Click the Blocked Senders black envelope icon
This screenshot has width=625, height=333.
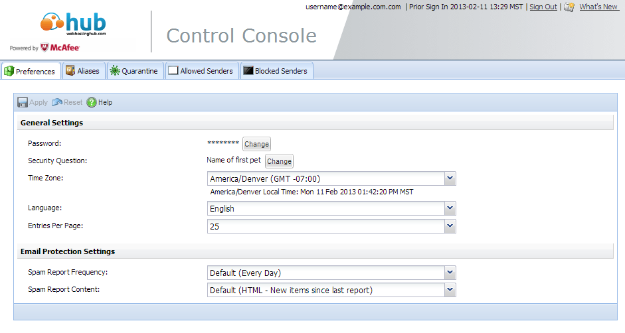(248, 71)
